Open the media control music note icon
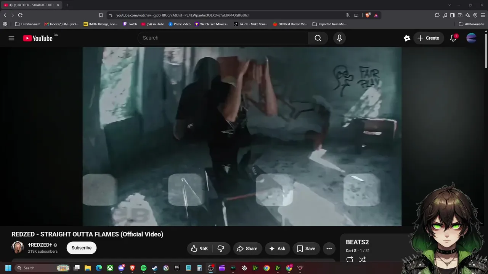The width and height of the screenshot is (488, 274). click(x=445, y=15)
